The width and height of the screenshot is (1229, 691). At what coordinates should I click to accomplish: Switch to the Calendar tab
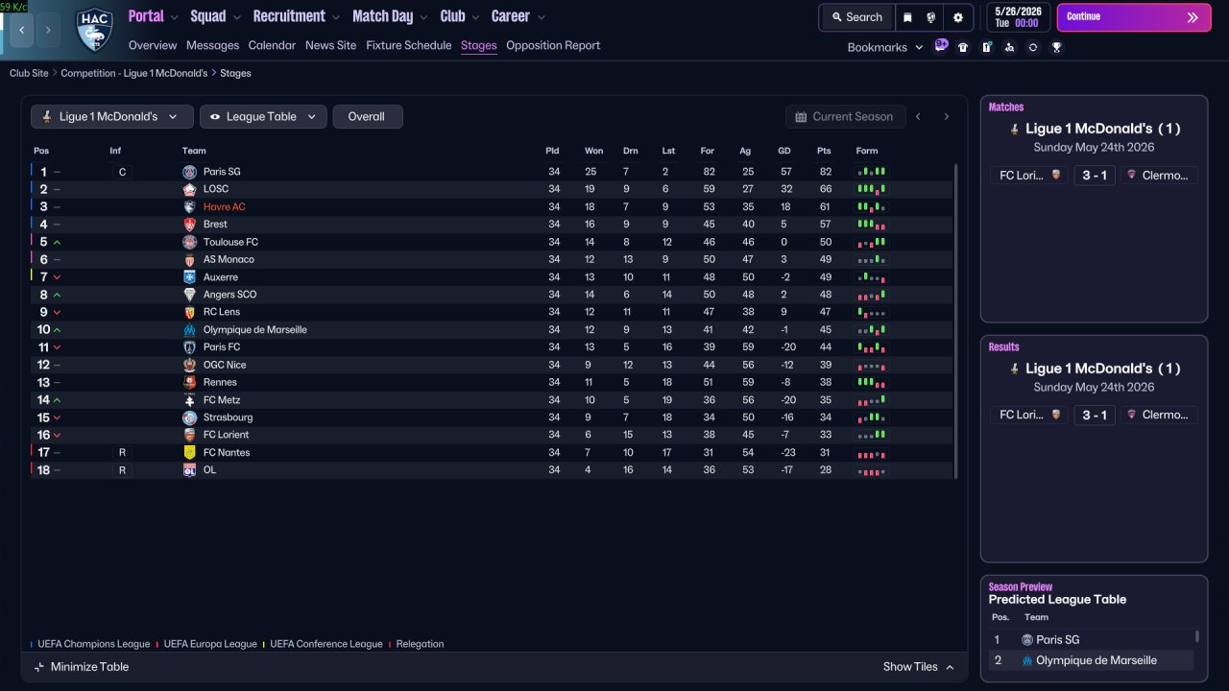[272, 45]
